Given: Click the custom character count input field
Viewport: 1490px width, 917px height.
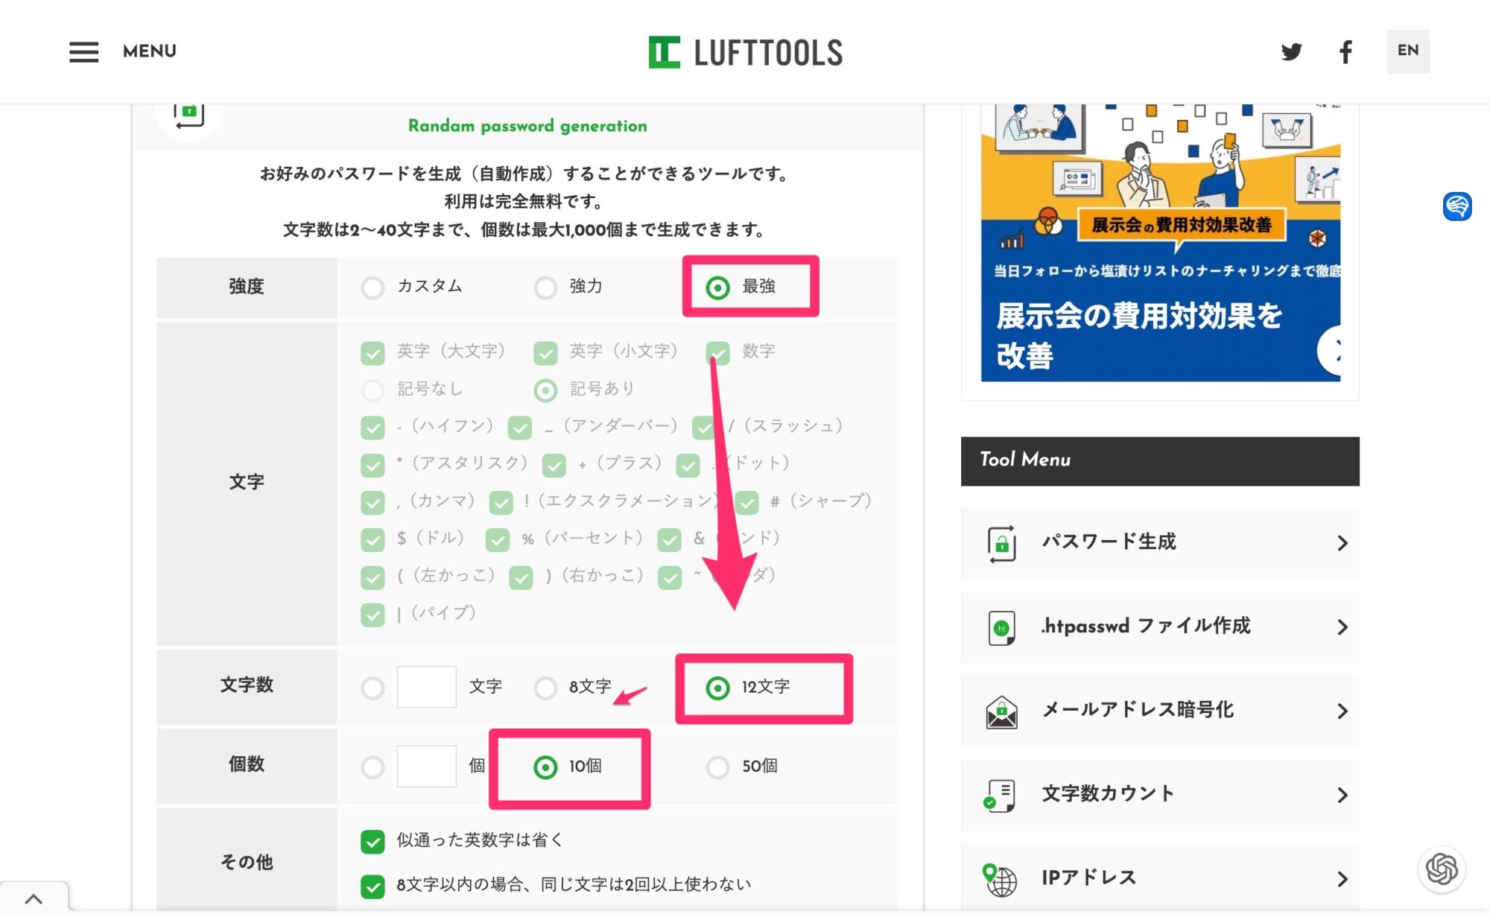Looking at the screenshot, I should (427, 688).
